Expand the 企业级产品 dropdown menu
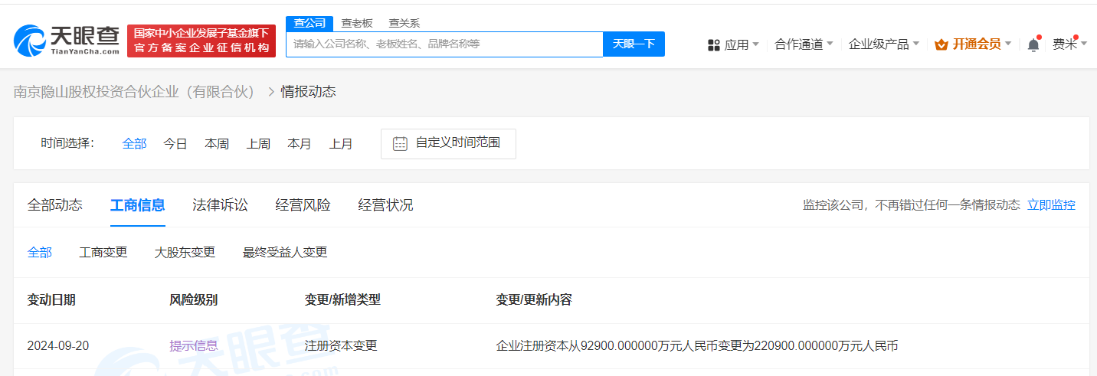The width and height of the screenshot is (1097, 376). pos(883,44)
